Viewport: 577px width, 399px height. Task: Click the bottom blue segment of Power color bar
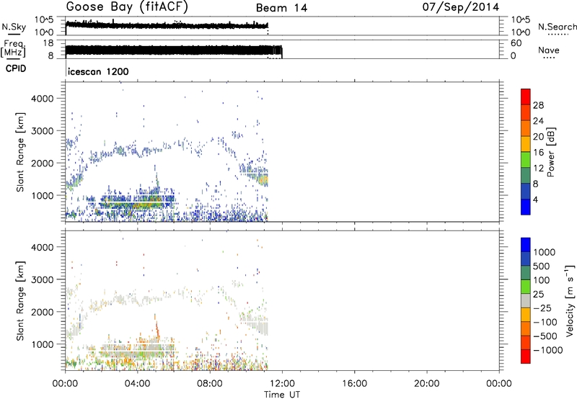(x=526, y=207)
